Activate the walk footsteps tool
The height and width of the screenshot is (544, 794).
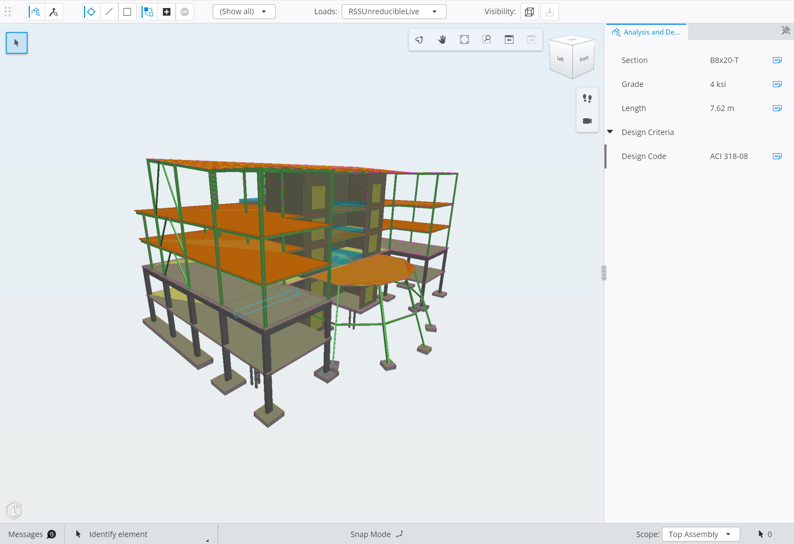(587, 99)
